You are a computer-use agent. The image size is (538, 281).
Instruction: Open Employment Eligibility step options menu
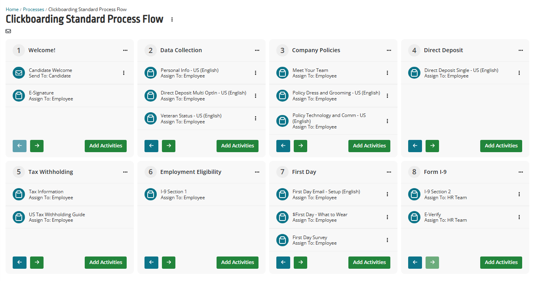pyautogui.click(x=257, y=172)
